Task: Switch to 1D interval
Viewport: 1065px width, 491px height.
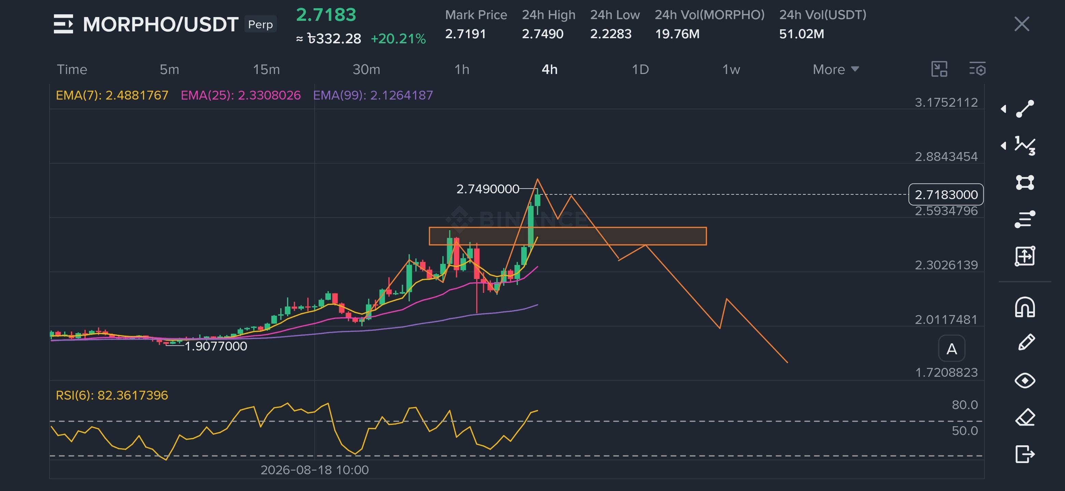Action: [640, 69]
